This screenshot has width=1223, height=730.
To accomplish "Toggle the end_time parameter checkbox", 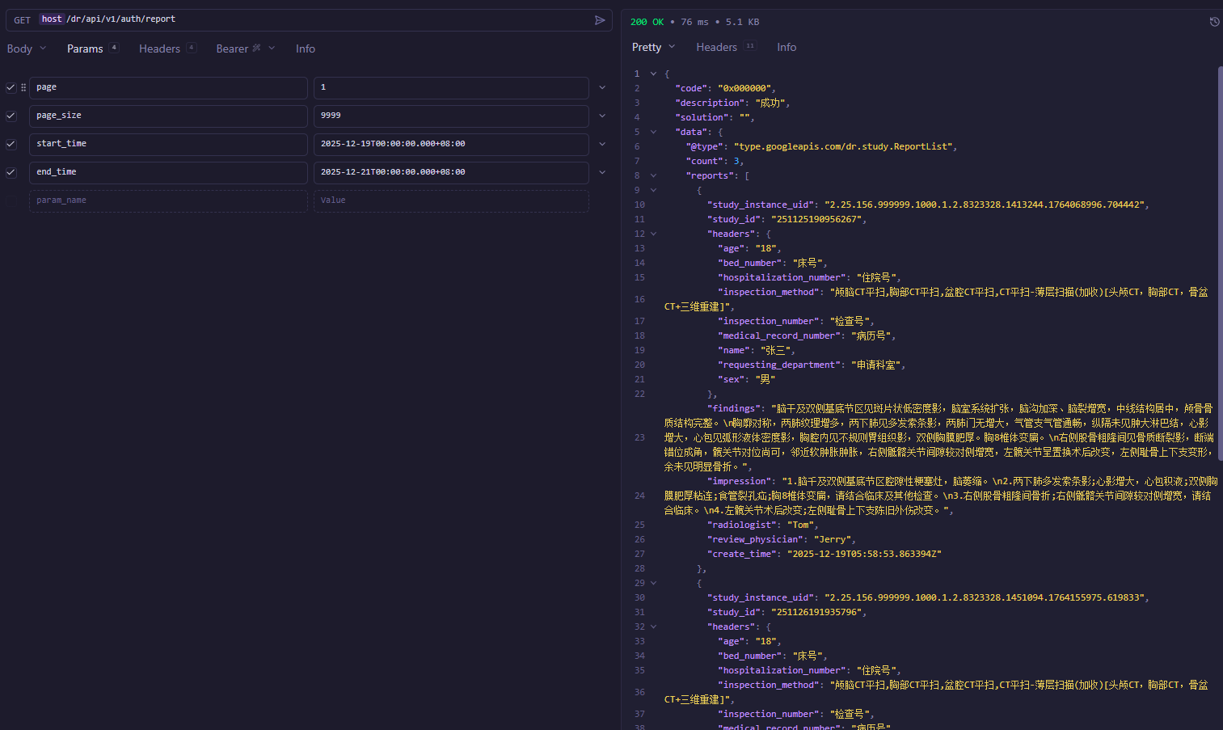I will tap(11, 172).
